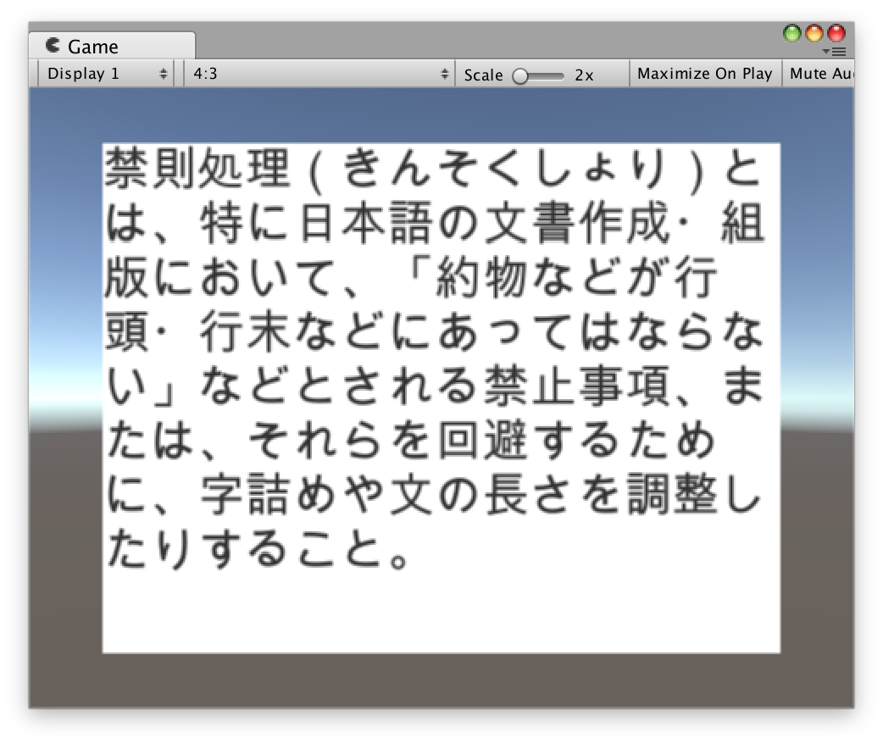883x744 pixels.
Task: Toggle Mute Audio for the Game view
Action: pyautogui.click(x=826, y=73)
